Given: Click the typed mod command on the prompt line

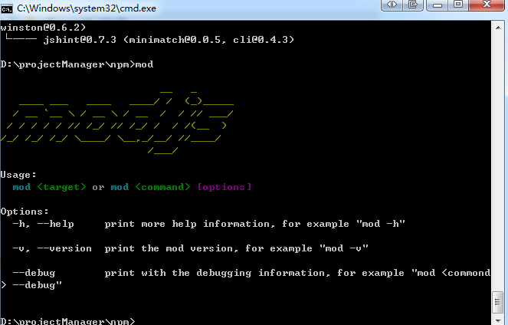Looking at the screenshot, I should [144, 64].
